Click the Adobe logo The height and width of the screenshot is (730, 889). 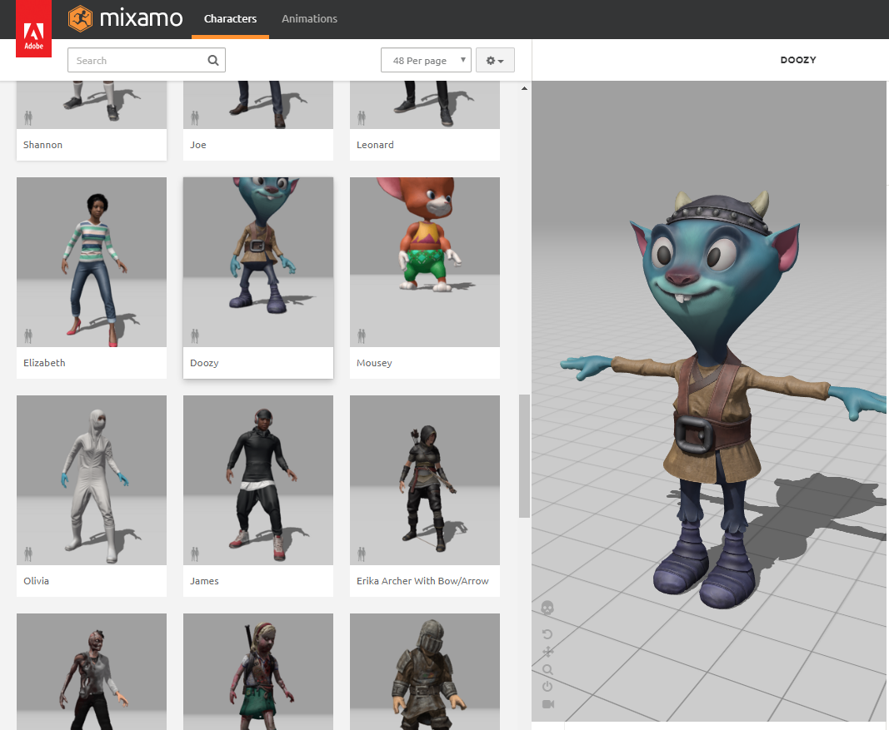coord(33,28)
